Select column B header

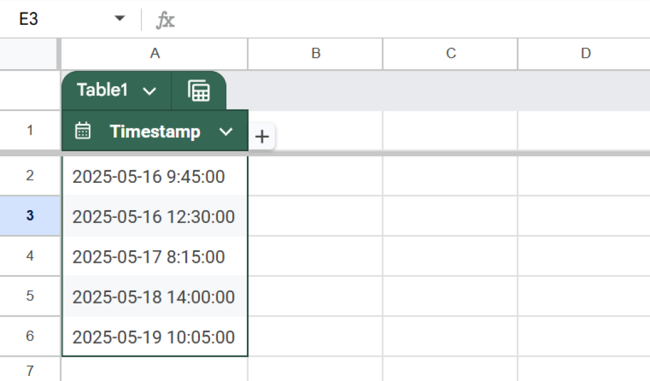(315, 54)
